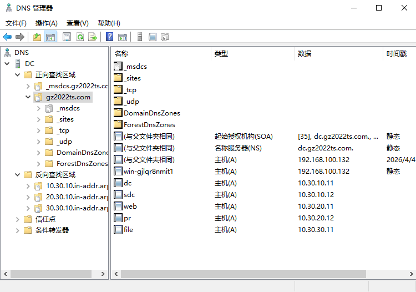Screen dimensions: 416x292
Task: Click the 数据 column header
Action: pyautogui.click(x=305, y=54)
